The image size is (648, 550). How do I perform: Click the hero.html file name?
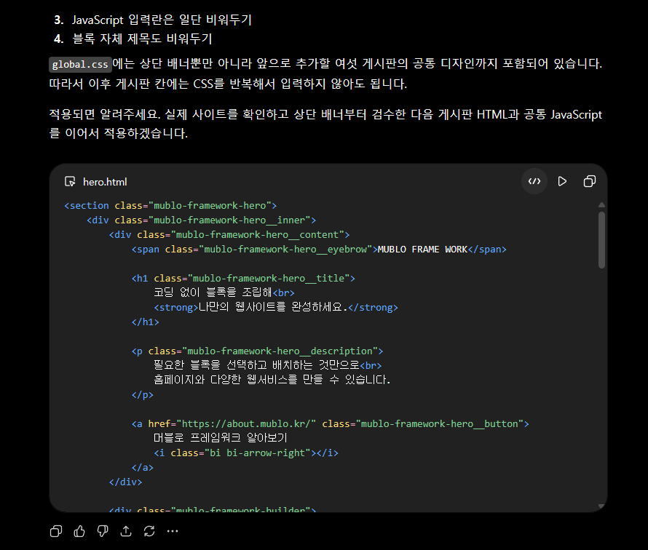(105, 182)
